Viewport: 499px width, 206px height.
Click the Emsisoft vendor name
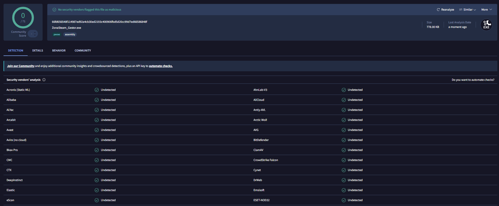click(259, 190)
